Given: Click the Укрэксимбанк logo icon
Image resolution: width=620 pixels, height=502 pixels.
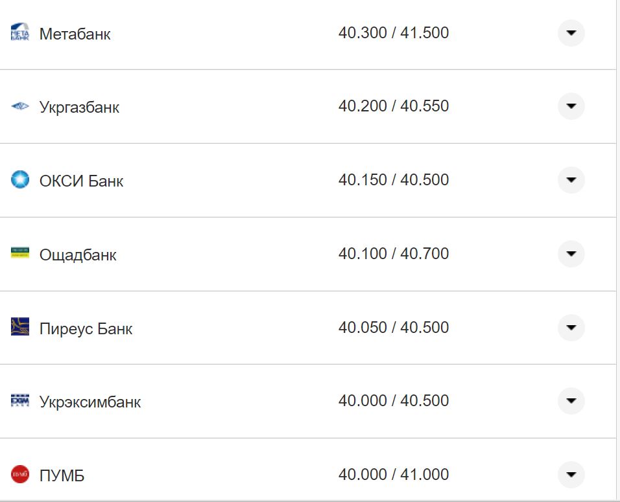Looking at the screenshot, I should 20,401.
